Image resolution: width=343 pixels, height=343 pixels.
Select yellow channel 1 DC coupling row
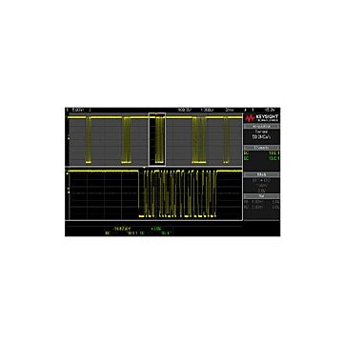pos(262,153)
